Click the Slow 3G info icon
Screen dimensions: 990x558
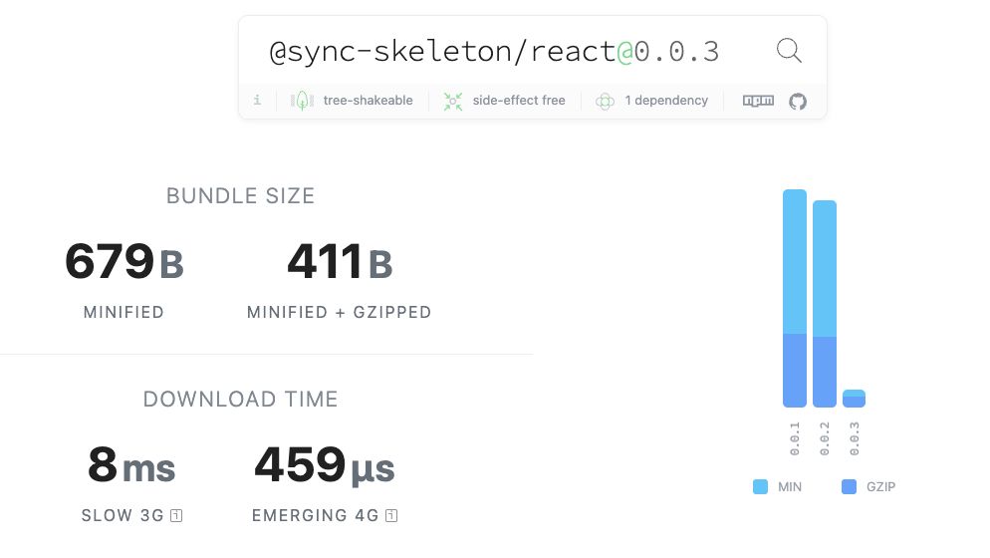[176, 516]
